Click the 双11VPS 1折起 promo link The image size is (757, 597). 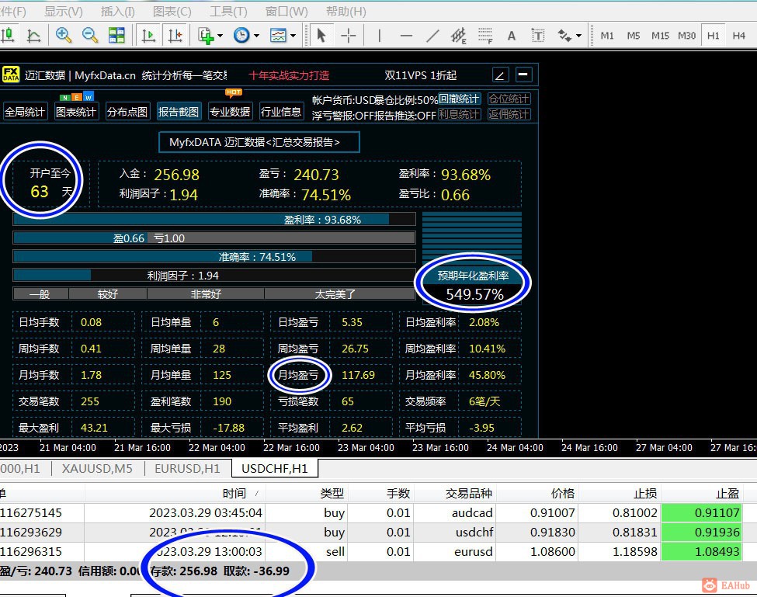(421, 75)
